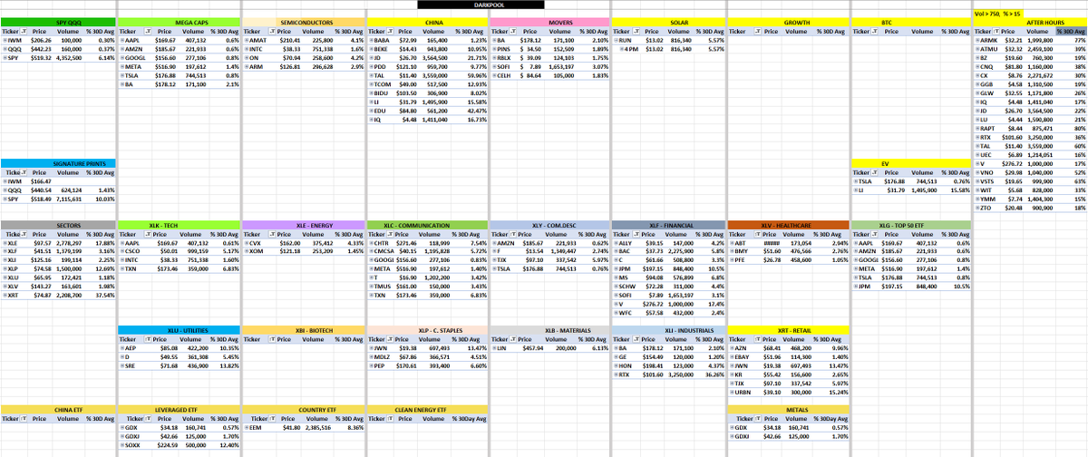Open the Ticker filter in SIGNATURE PRINTS table
This screenshot has width=1088, height=457.
[23, 171]
